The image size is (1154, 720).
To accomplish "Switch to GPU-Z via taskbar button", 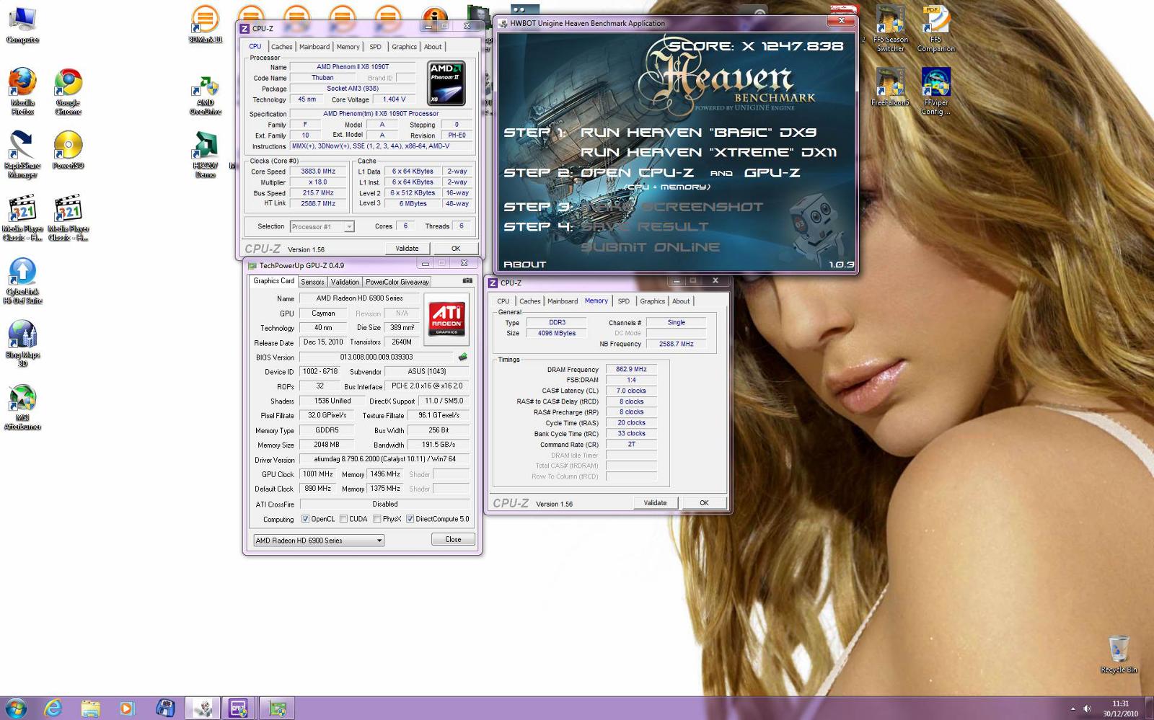I will click(276, 708).
